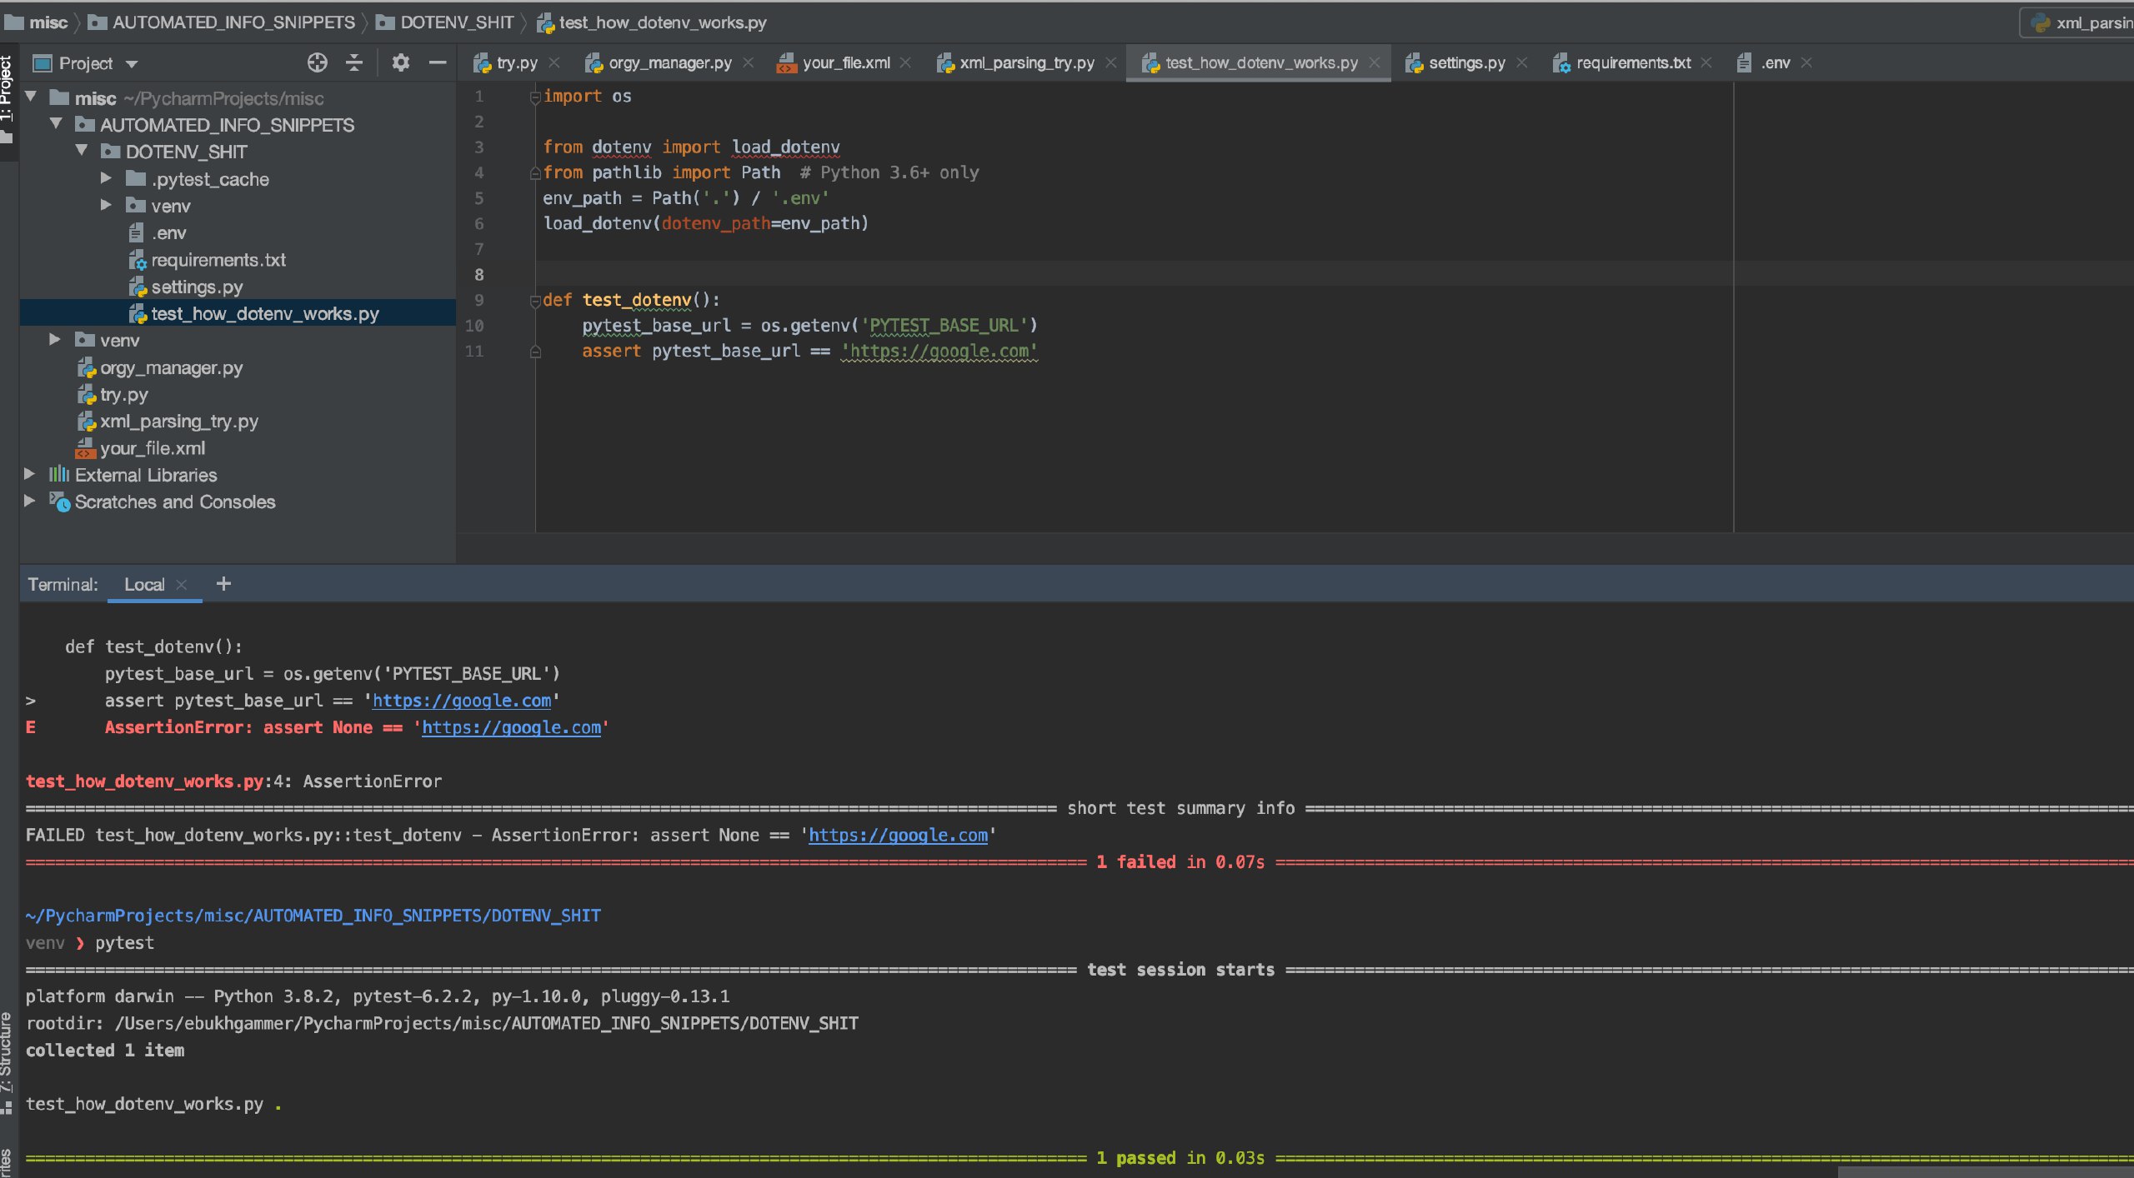Click fold marker next to def test_dotenv

click(535, 301)
